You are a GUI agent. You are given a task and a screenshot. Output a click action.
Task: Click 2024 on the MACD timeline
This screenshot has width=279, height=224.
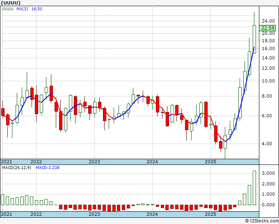(x=152, y=214)
